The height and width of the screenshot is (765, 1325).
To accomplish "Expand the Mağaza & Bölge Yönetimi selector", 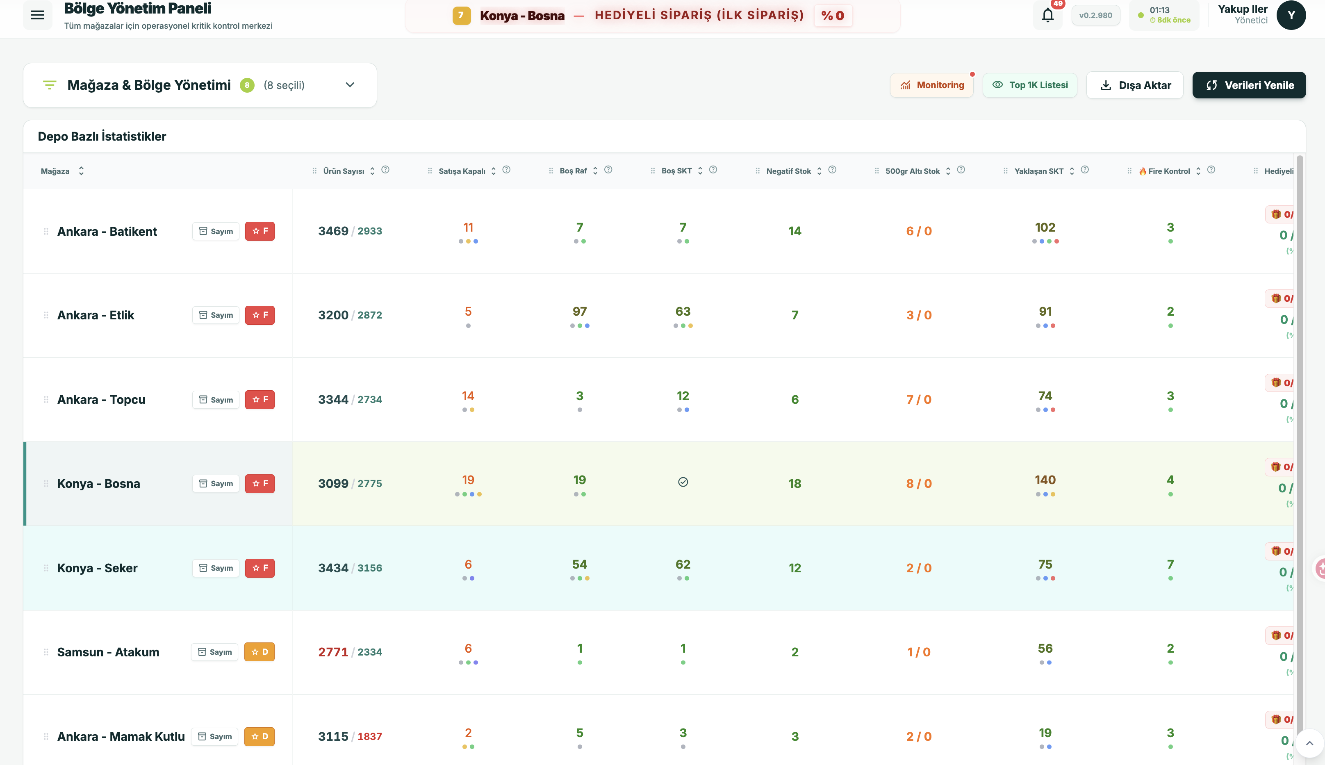I will click(x=350, y=85).
